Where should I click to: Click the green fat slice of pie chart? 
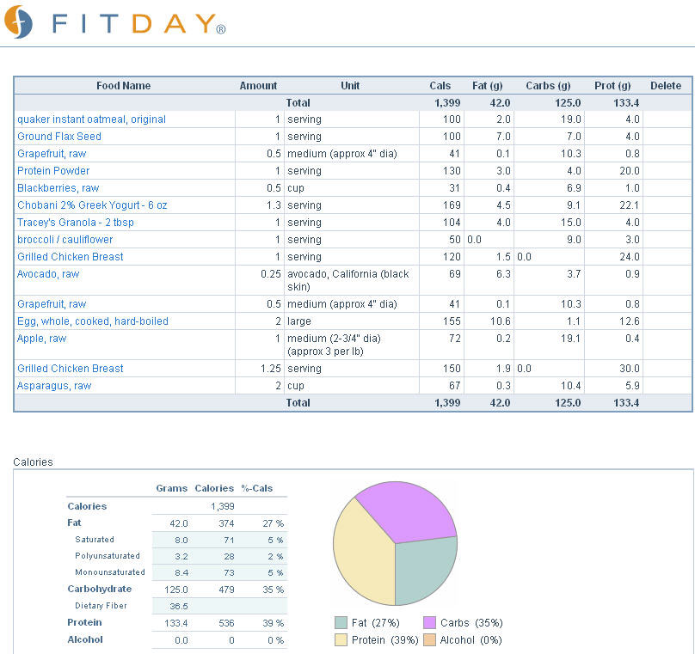pos(426,569)
